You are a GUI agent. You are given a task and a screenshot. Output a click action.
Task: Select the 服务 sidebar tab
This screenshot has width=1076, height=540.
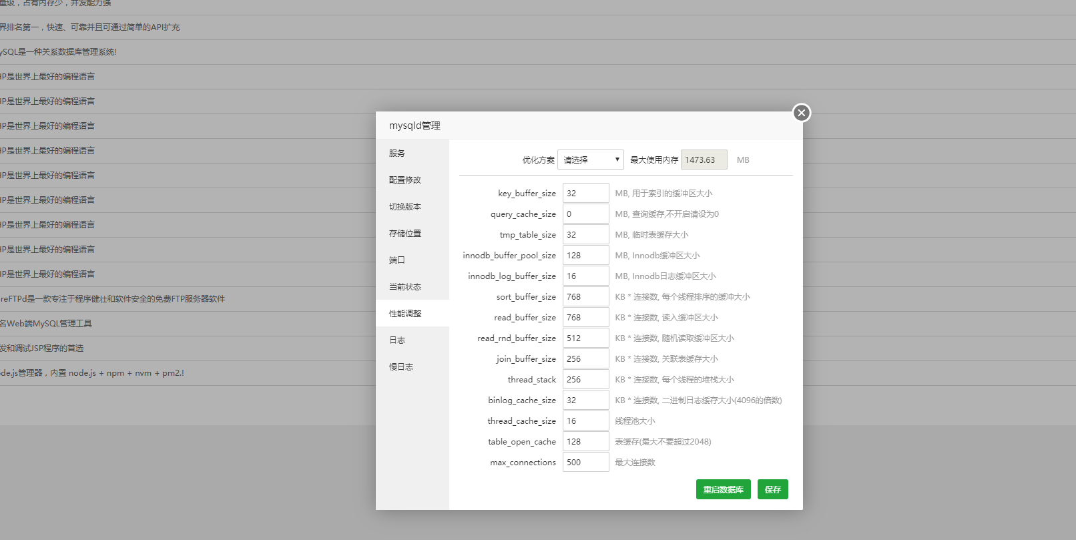pos(413,153)
